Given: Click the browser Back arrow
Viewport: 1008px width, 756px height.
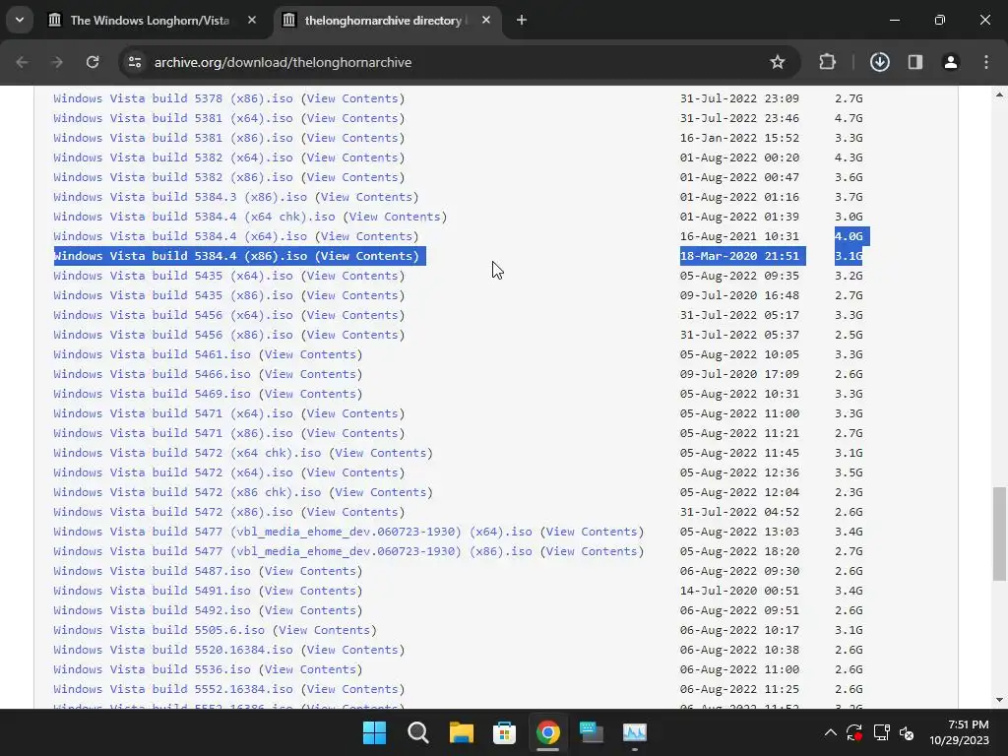Looking at the screenshot, I should 22,62.
